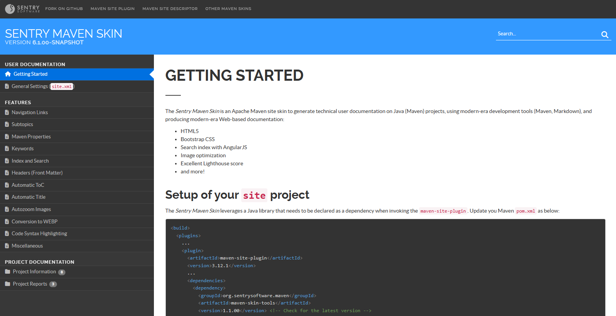The height and width of the screenshot is (316, 616).
Task: Open Other Maven Skins menu item
Action: pos(228,9)
